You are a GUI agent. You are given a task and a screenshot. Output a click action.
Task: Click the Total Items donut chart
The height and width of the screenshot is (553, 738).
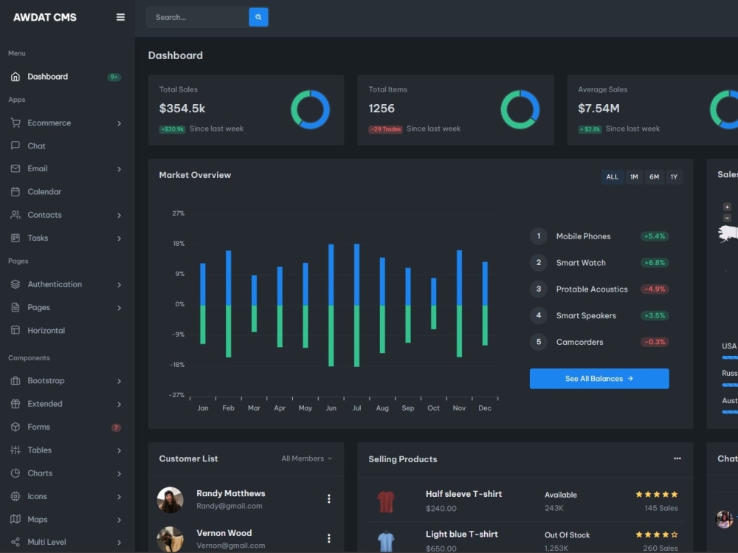pos(520,110)
